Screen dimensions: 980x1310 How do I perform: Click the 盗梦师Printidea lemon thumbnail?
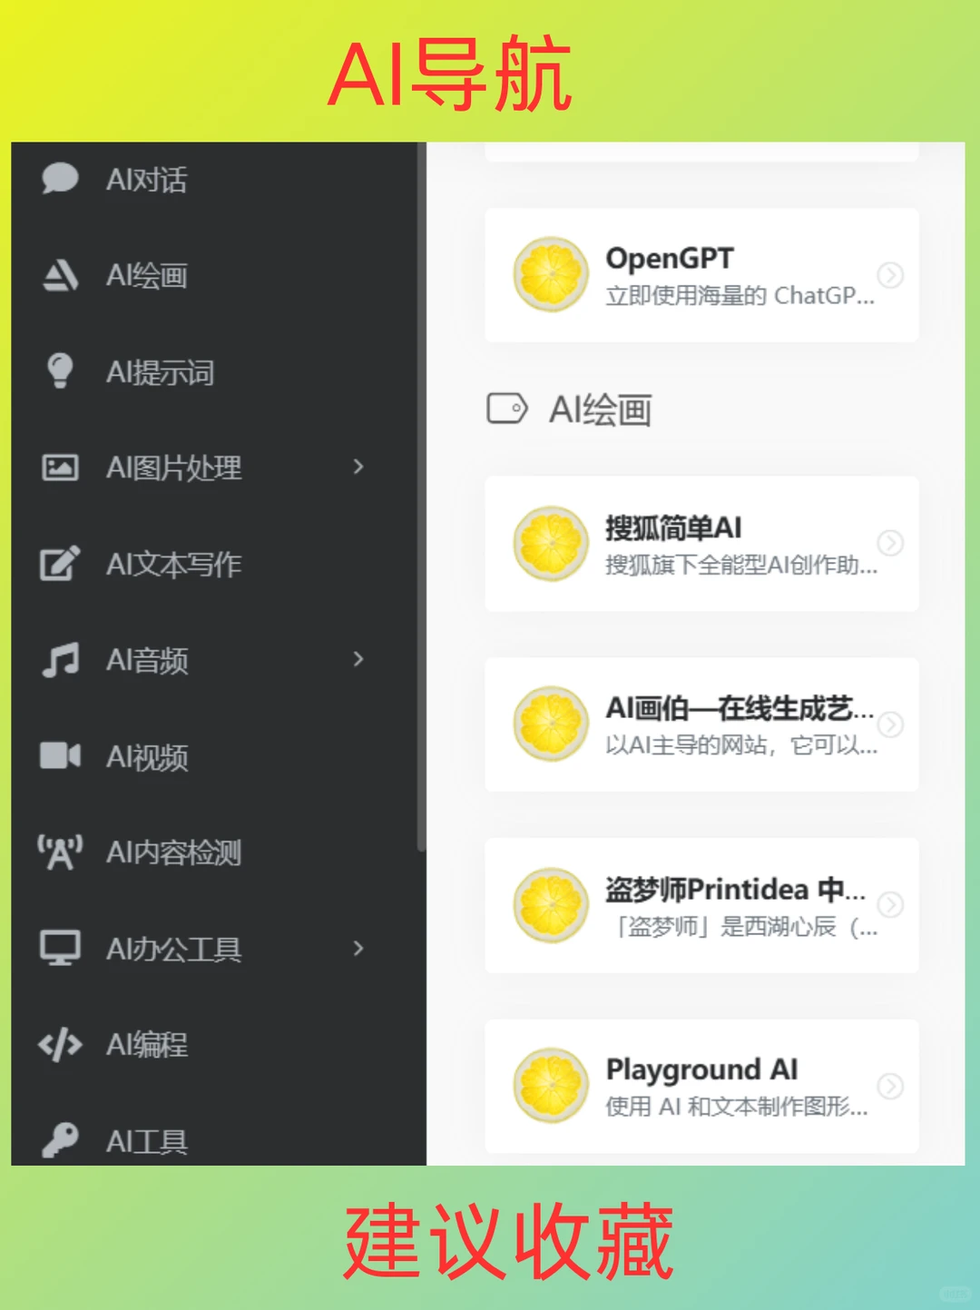pyautogui.click(x=551, y=905)
